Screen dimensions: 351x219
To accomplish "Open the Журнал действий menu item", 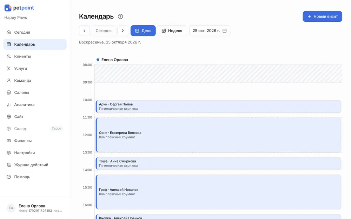I will click(x=35, y=165).
